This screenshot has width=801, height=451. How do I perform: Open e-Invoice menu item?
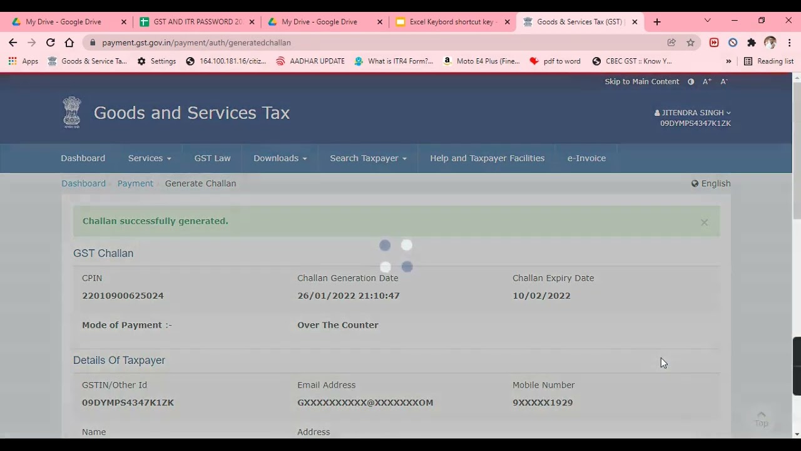pos(586,158)
